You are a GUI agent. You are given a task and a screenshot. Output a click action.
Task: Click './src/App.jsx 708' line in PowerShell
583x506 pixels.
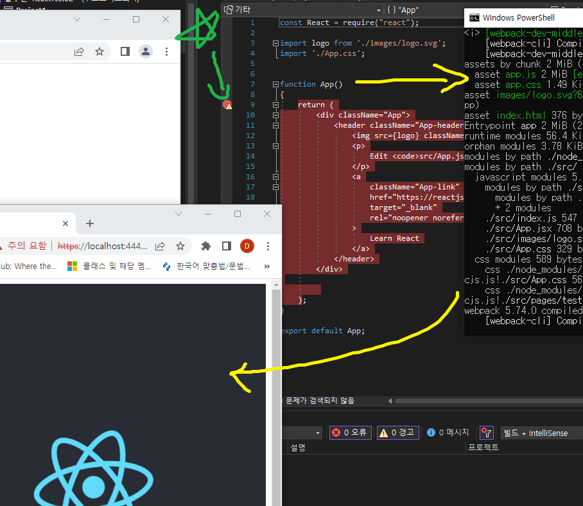[x=534, y=228]
